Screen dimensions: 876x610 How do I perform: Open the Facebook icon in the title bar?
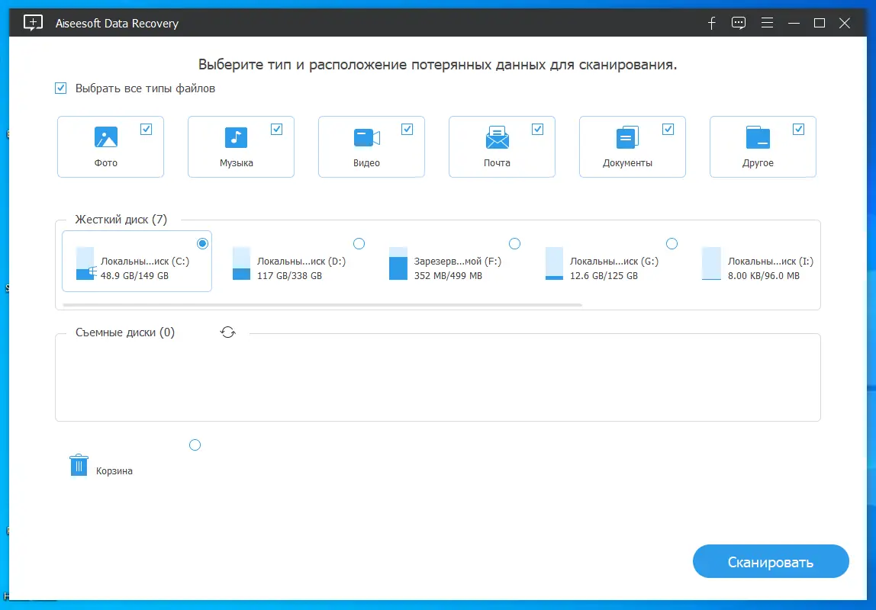711,23
